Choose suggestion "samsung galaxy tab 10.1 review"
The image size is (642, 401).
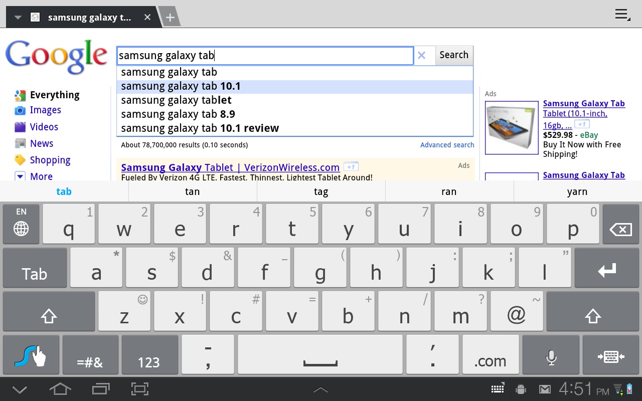[295, 128]
